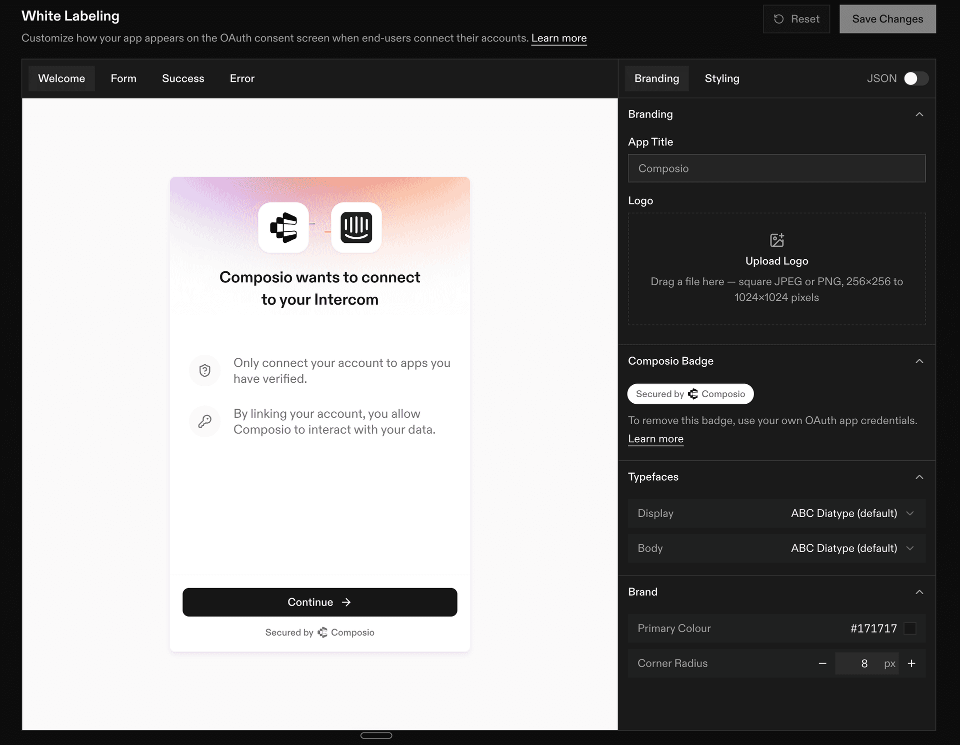Click the upload image icon in Logo area
This screenshot has width=960, height=745.
pyautogui.click(x=777, y=240)
